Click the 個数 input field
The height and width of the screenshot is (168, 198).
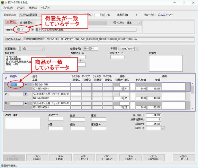(x=78, y=128)
